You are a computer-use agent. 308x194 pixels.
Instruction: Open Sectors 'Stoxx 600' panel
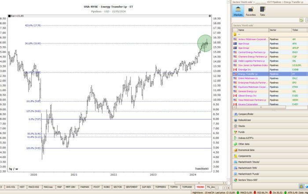248,180
